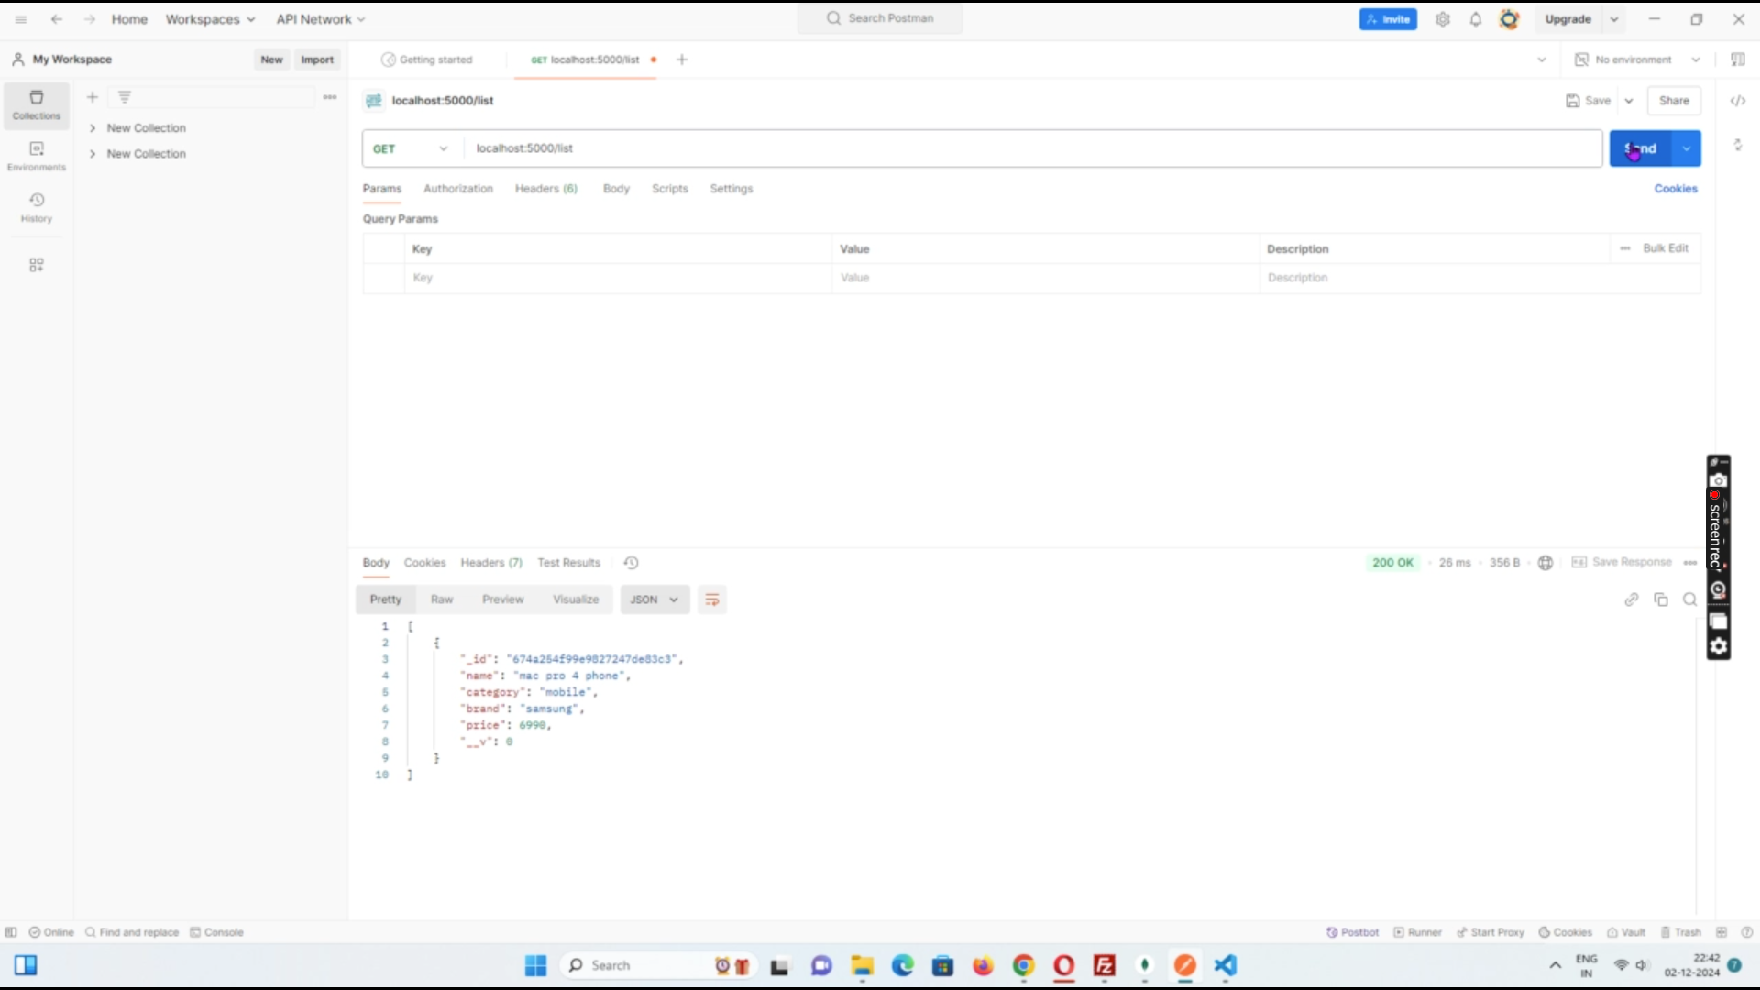Expand the second New Collection
Screen dimensions: 1760x990
click(x=93, y=154)
